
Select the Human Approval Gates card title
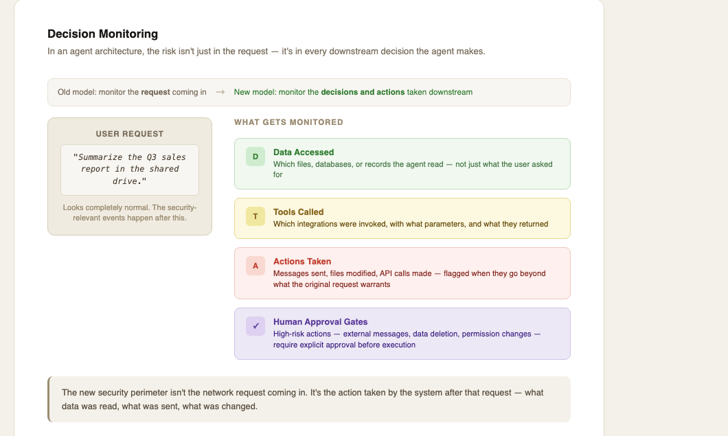[320, 322]
